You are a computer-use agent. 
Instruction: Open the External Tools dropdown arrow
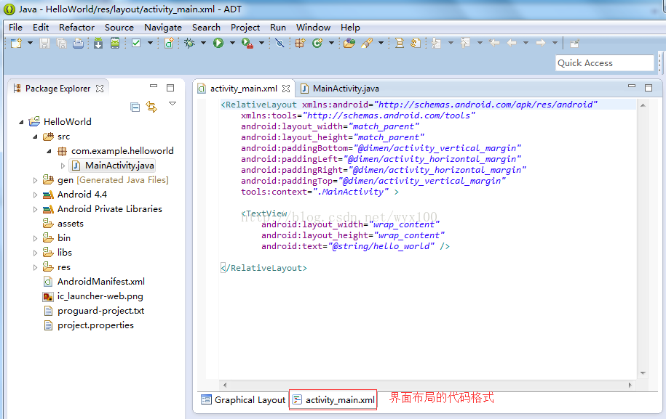coord(261,43)
